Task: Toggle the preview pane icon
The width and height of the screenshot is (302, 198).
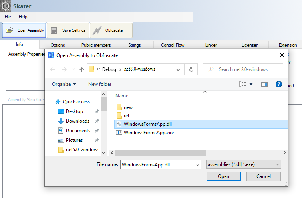Action: pos(264,84)
